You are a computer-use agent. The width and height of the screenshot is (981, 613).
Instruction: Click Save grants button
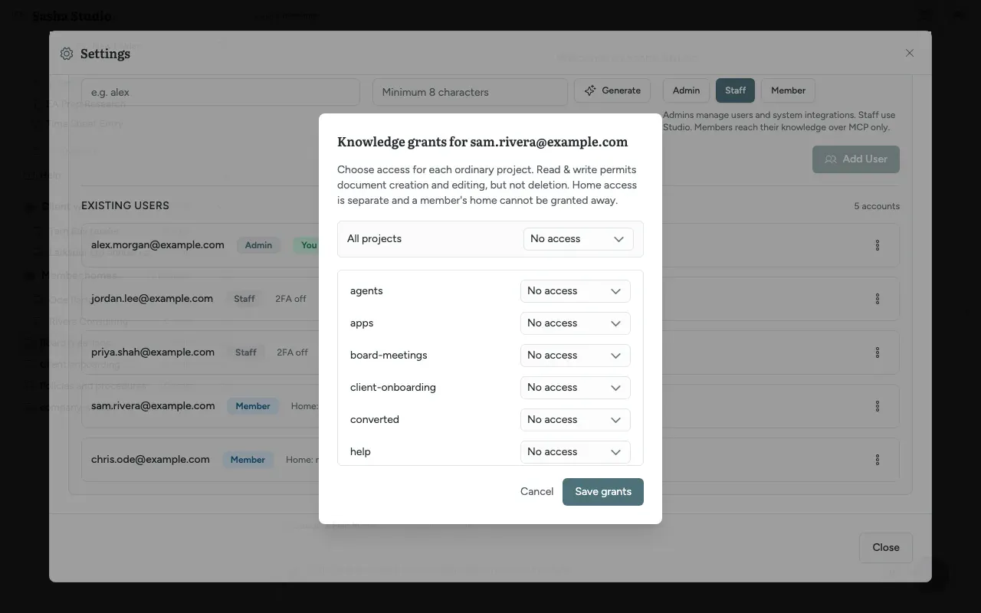603,492
